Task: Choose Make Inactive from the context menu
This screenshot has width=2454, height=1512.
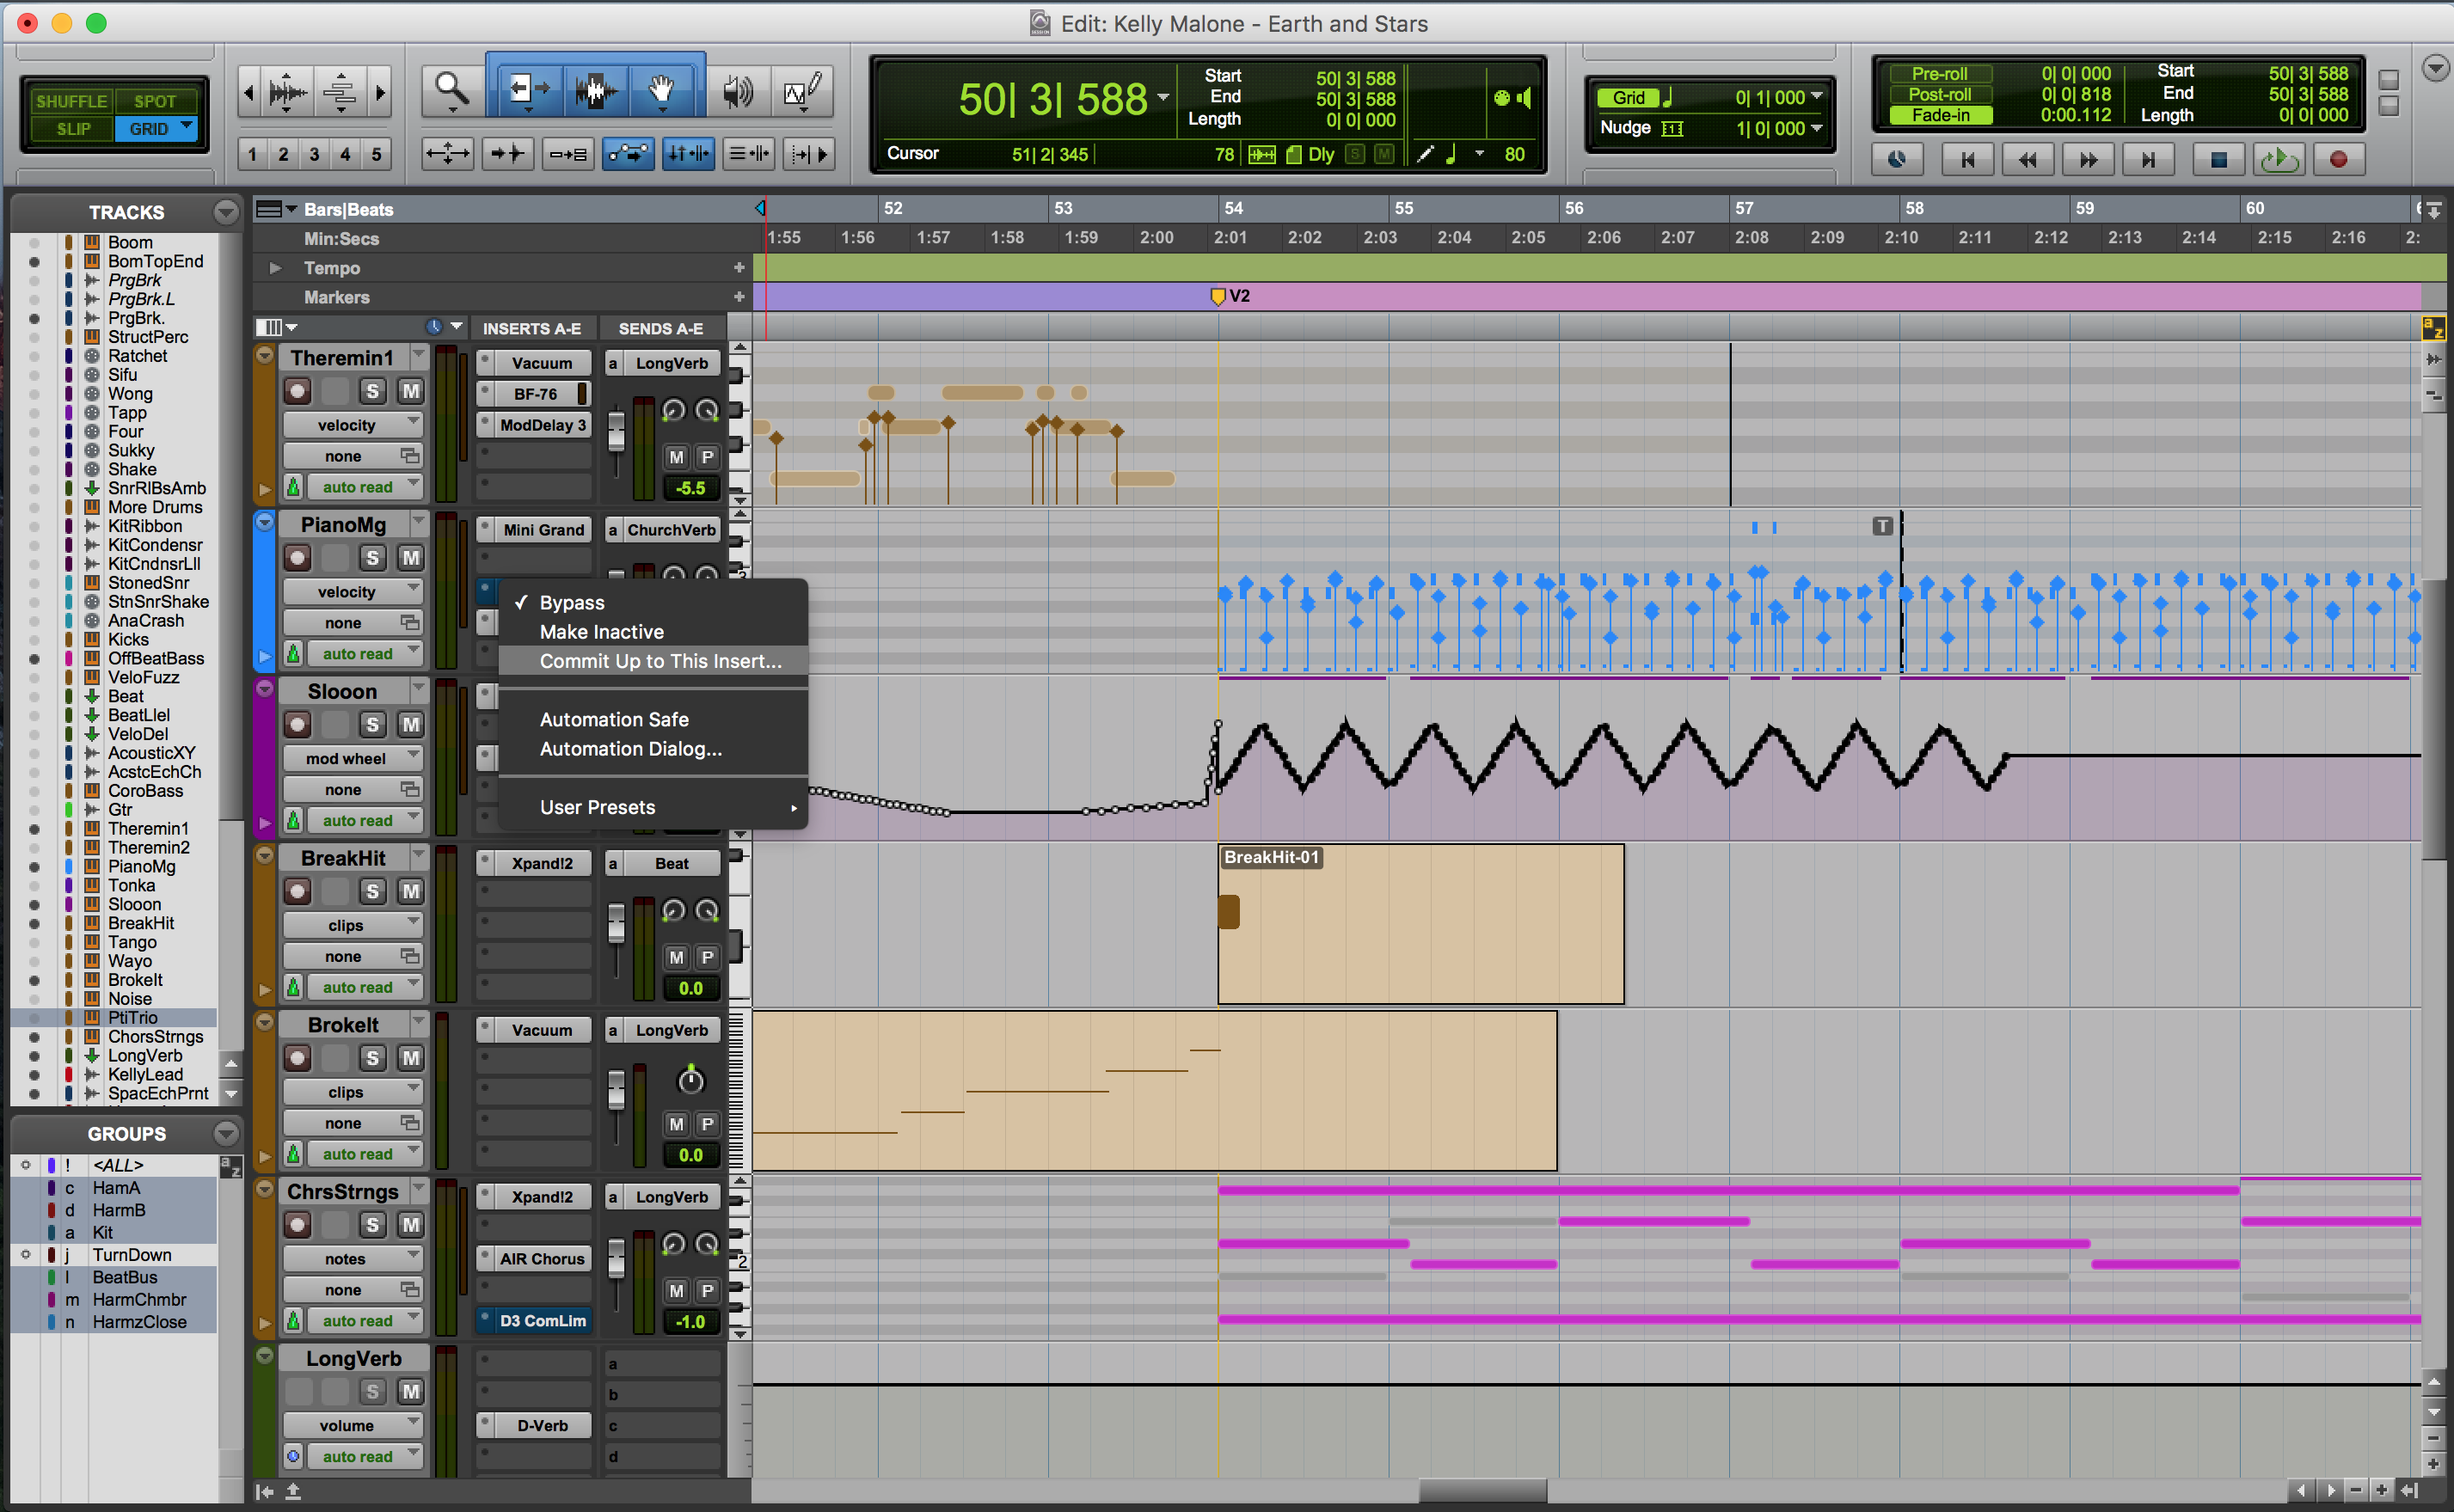Action: click(601, 632)
